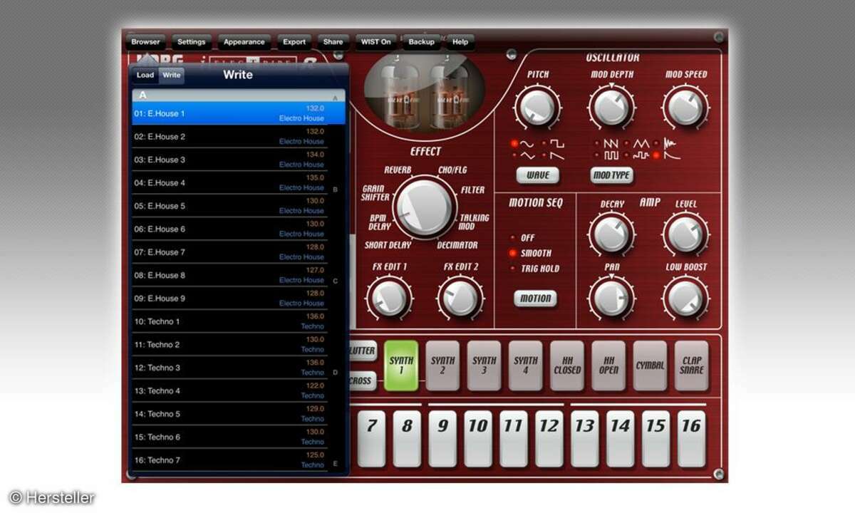
Task: Toggle WIST On
Action: pos(375,42)
